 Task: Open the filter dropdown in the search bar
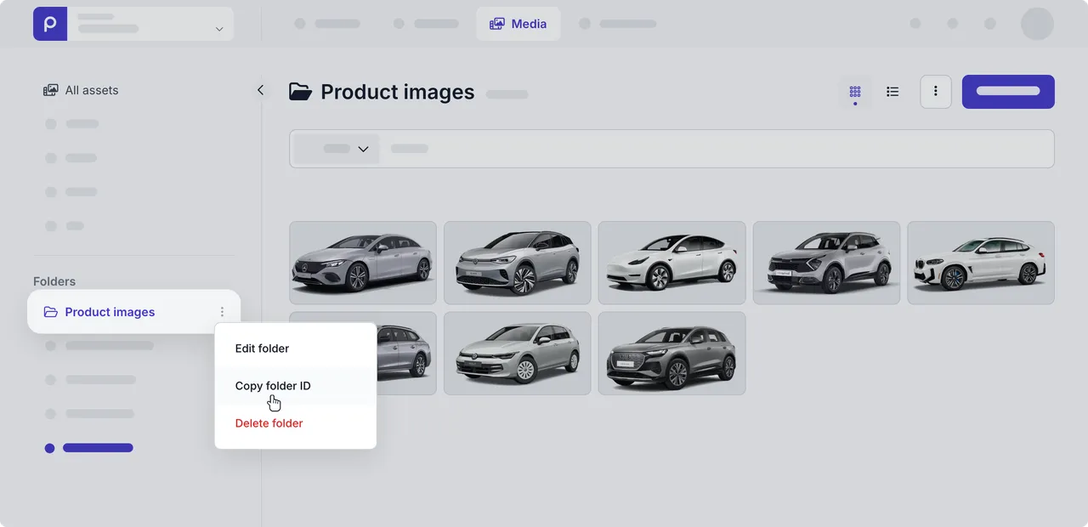coord(337,149)
